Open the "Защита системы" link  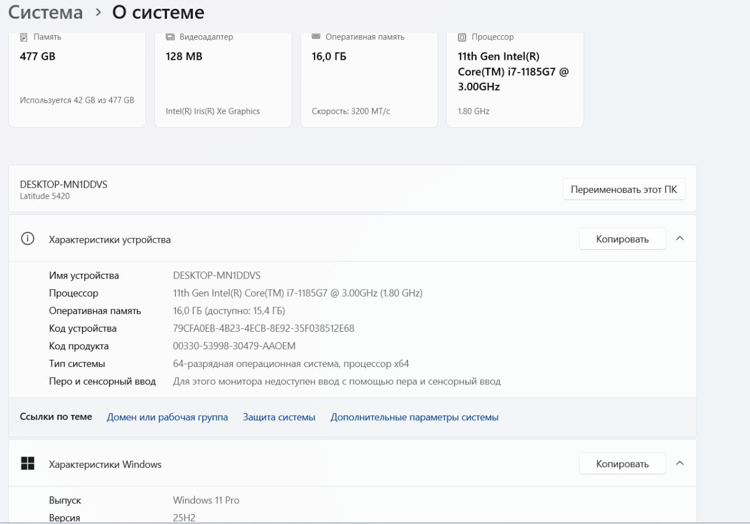(279, 417)
